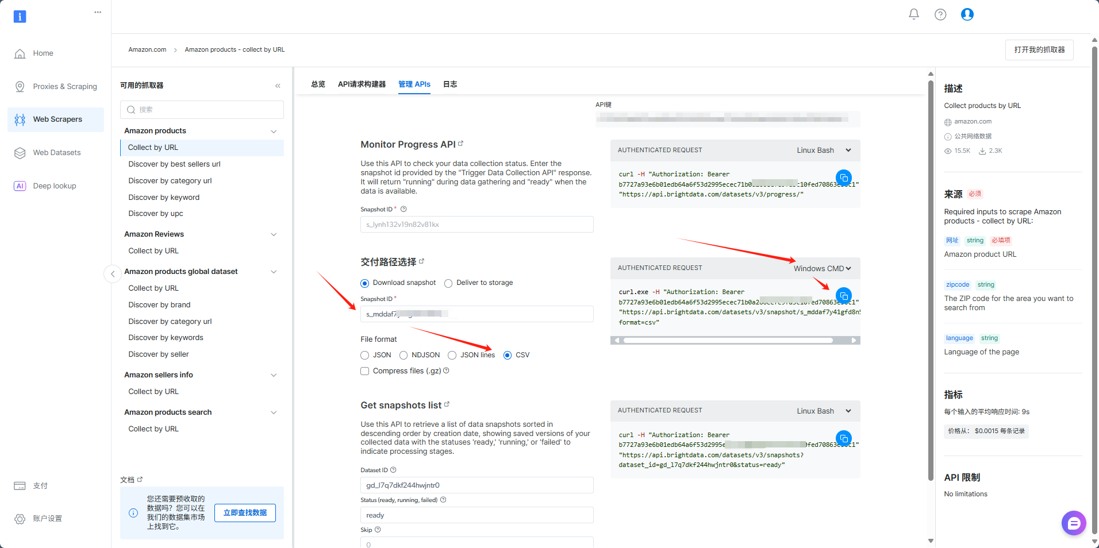Show help for Status field
The image size is (1099, 548).
click(x=443, y=500)
